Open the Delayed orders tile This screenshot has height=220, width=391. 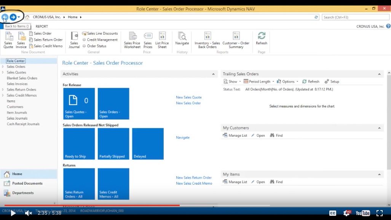148,143
